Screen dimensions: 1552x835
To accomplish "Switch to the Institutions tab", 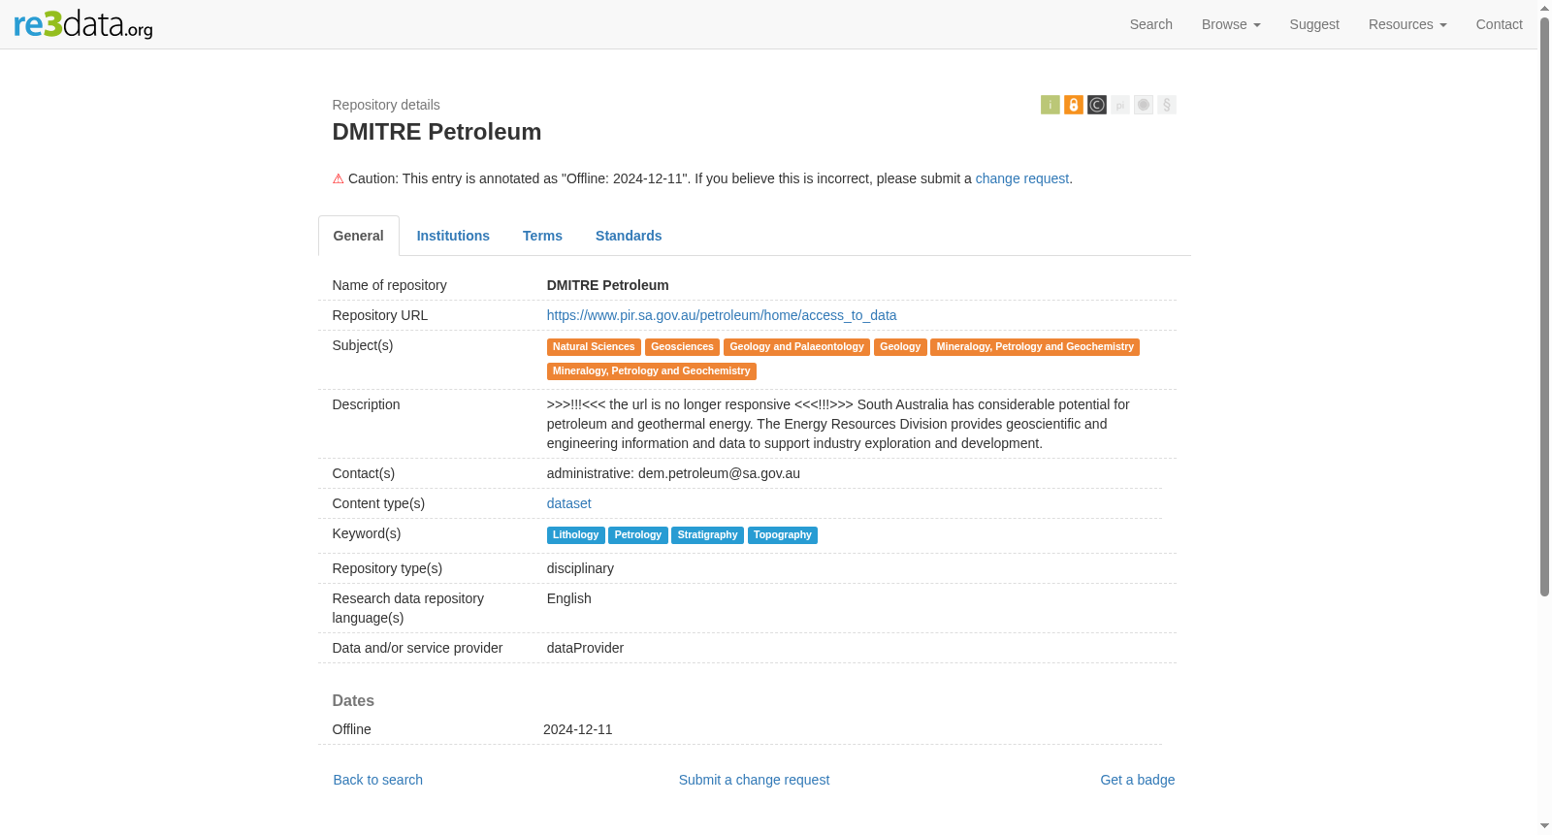I will tap(453, 236).
